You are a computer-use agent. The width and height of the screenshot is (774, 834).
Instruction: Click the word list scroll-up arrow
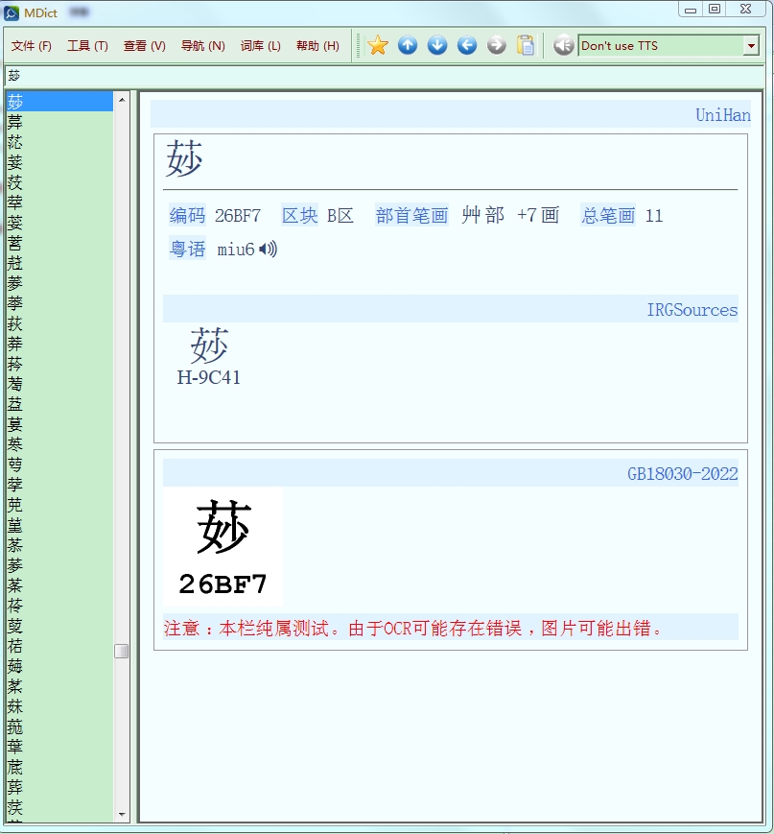tap(122, 99)
